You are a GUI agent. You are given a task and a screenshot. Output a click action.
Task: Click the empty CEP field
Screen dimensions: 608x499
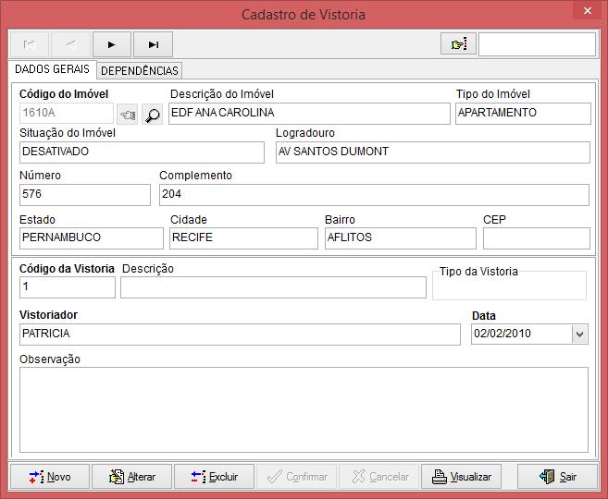click(x=536, y=237)
